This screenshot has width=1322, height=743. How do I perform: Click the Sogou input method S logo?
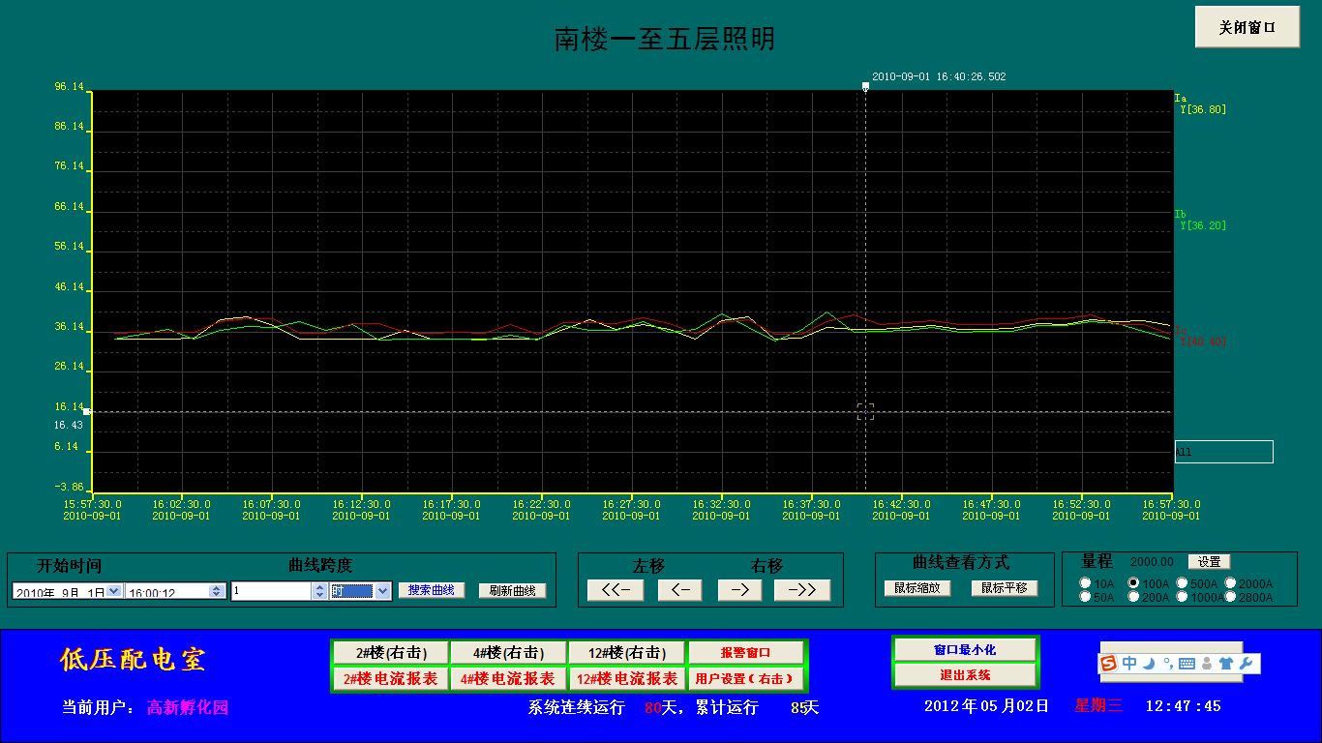[1110, 664]
